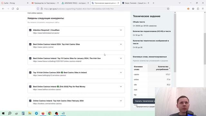Image resolution: width=206 pixels, height=116 pixels.
Task: Expand the betfree competitor card
Action: click(x=121, y=87)
